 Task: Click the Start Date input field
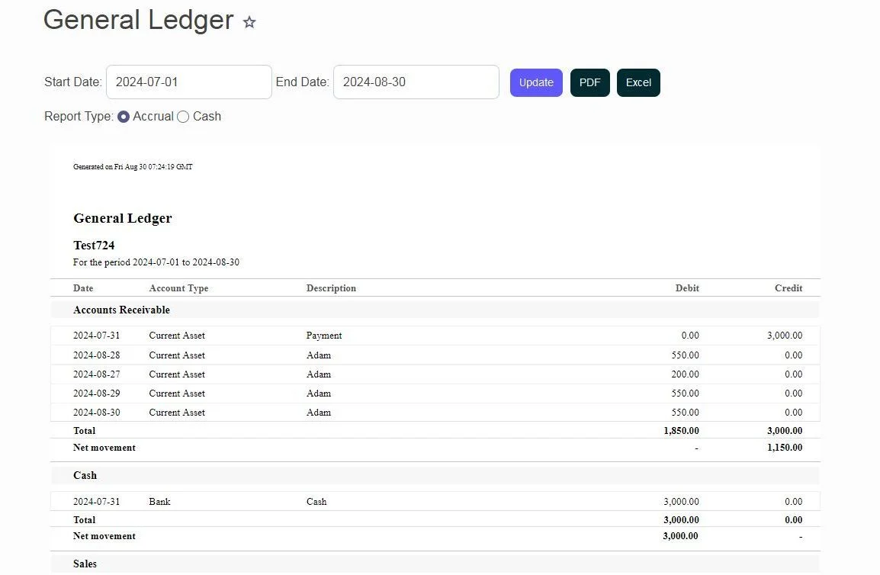pos(188,82)
